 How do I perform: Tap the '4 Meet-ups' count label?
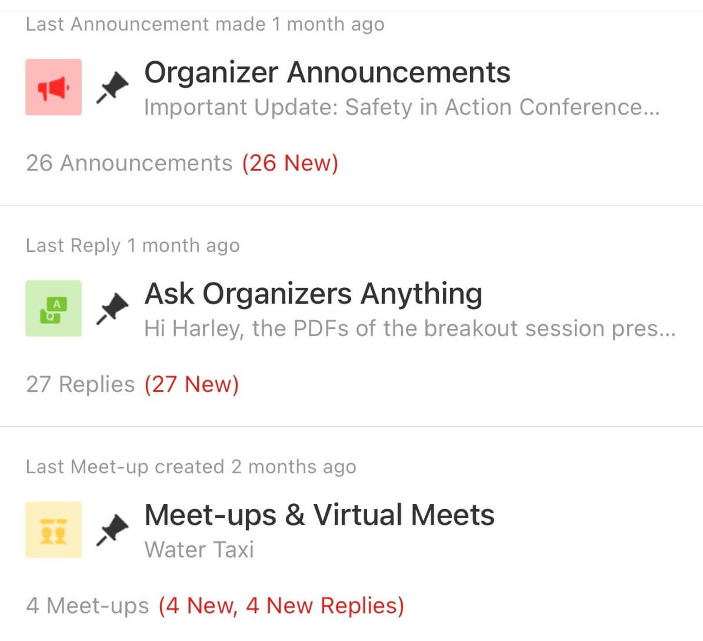click(88, 606)
